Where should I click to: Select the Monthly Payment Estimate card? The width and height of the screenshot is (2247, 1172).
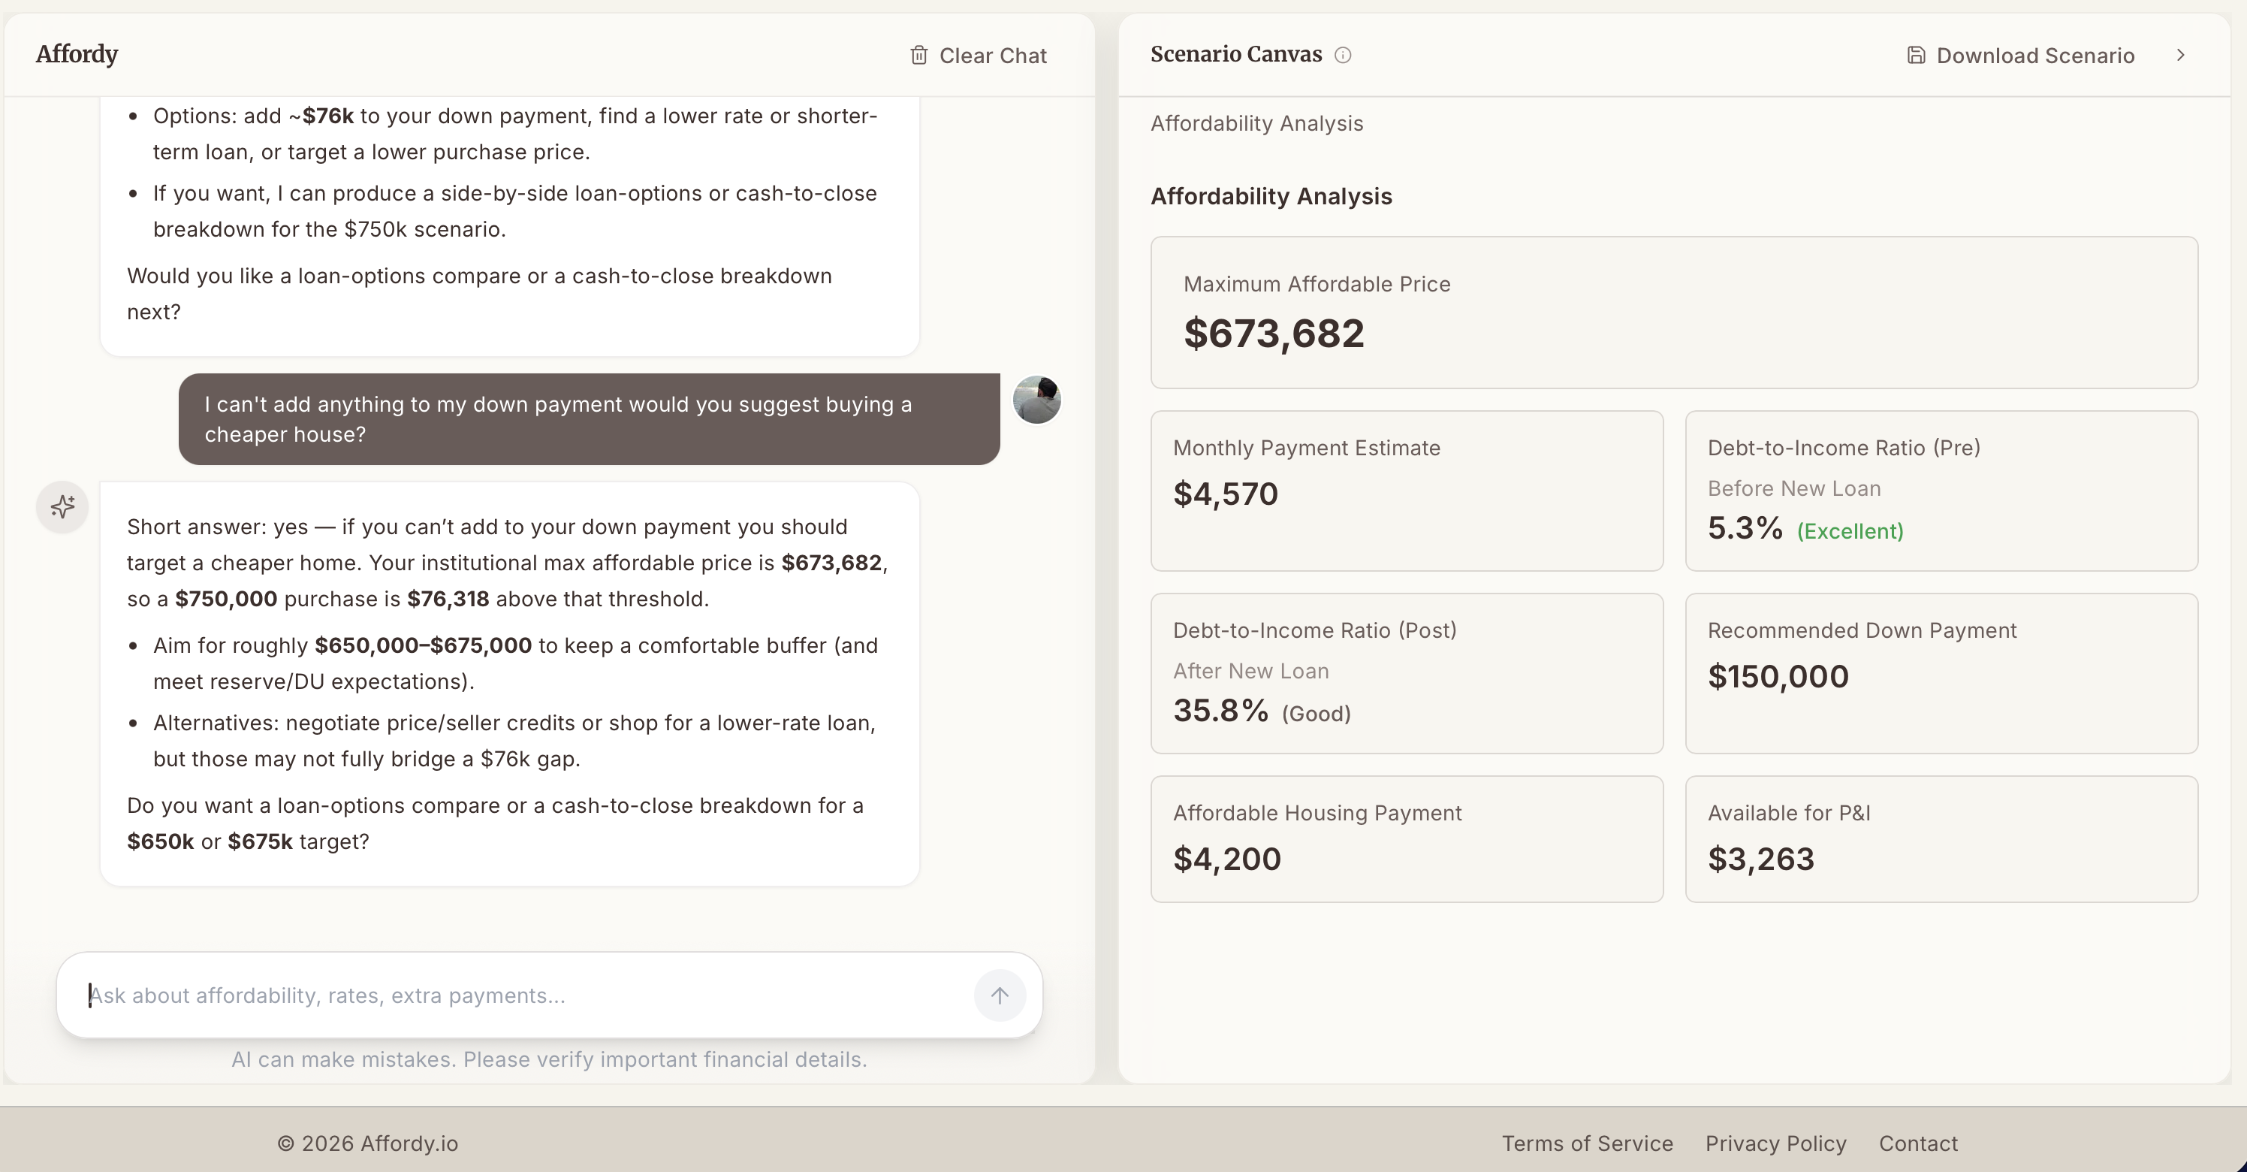pos(1406,491)
